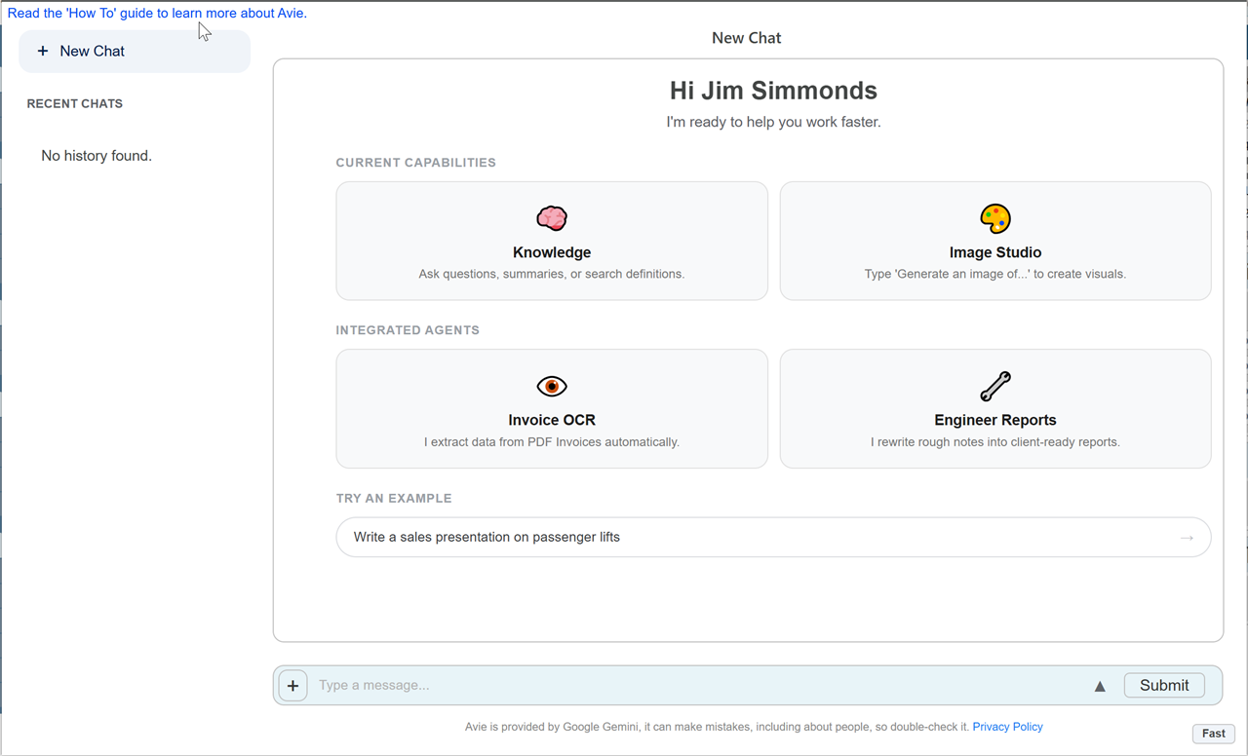1248x756 pixels.
Task: Select the Knowledge card title
Action: coord(552,252)
